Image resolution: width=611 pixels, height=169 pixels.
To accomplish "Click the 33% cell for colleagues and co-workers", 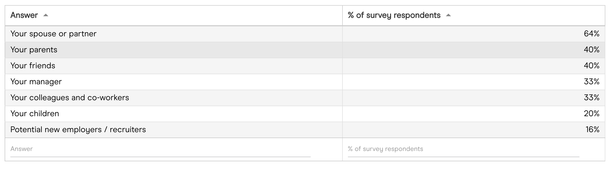I will [591, 98].
